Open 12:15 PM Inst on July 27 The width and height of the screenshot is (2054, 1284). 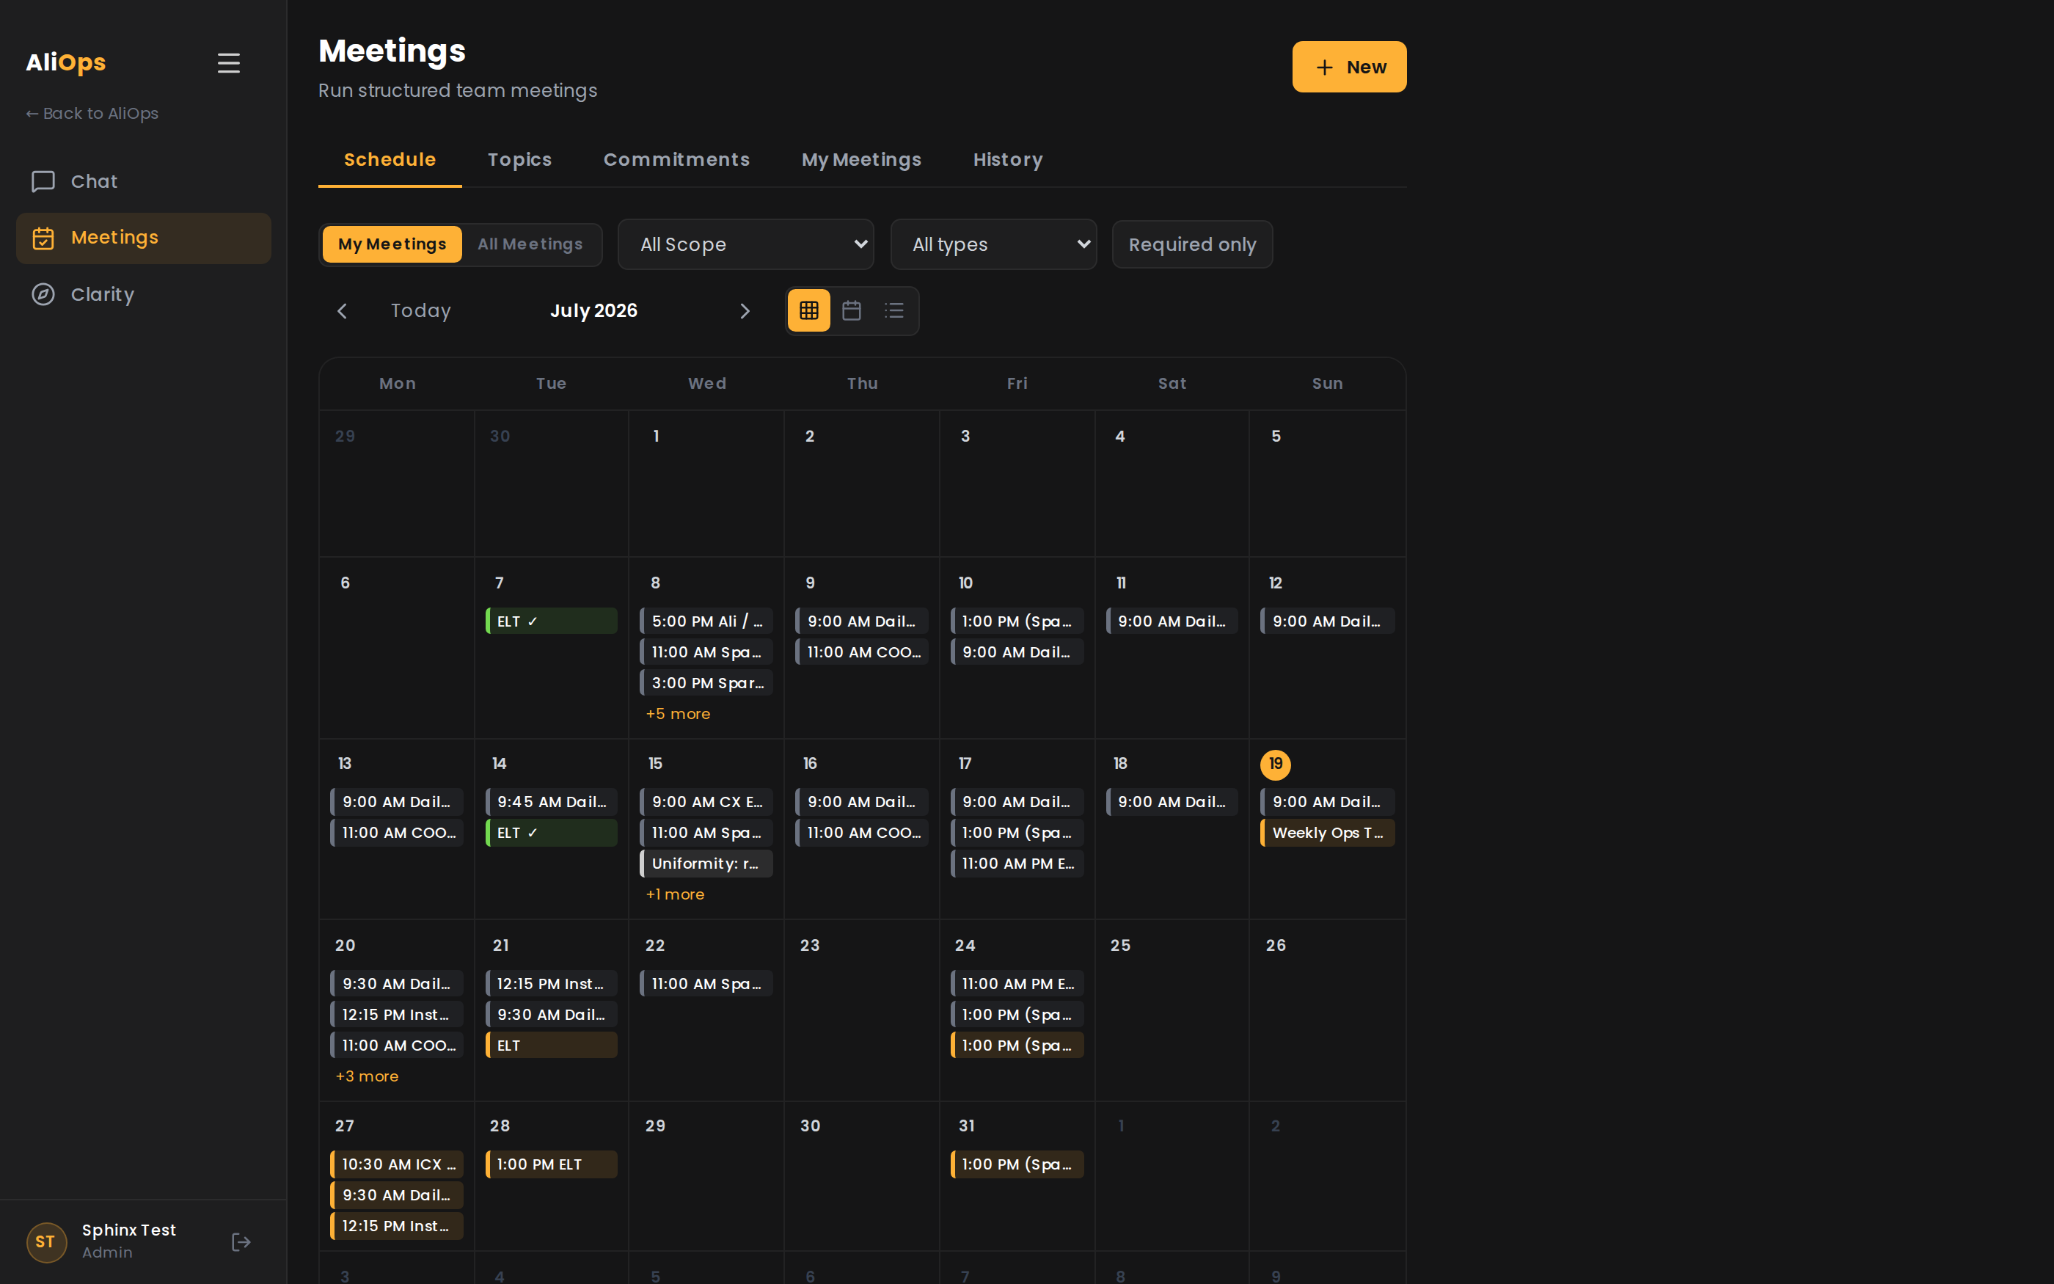click(x=396, y=1226)
